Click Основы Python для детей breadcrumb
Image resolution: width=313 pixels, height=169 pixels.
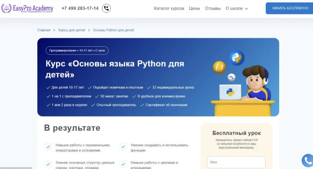click(x=113, y=30)
